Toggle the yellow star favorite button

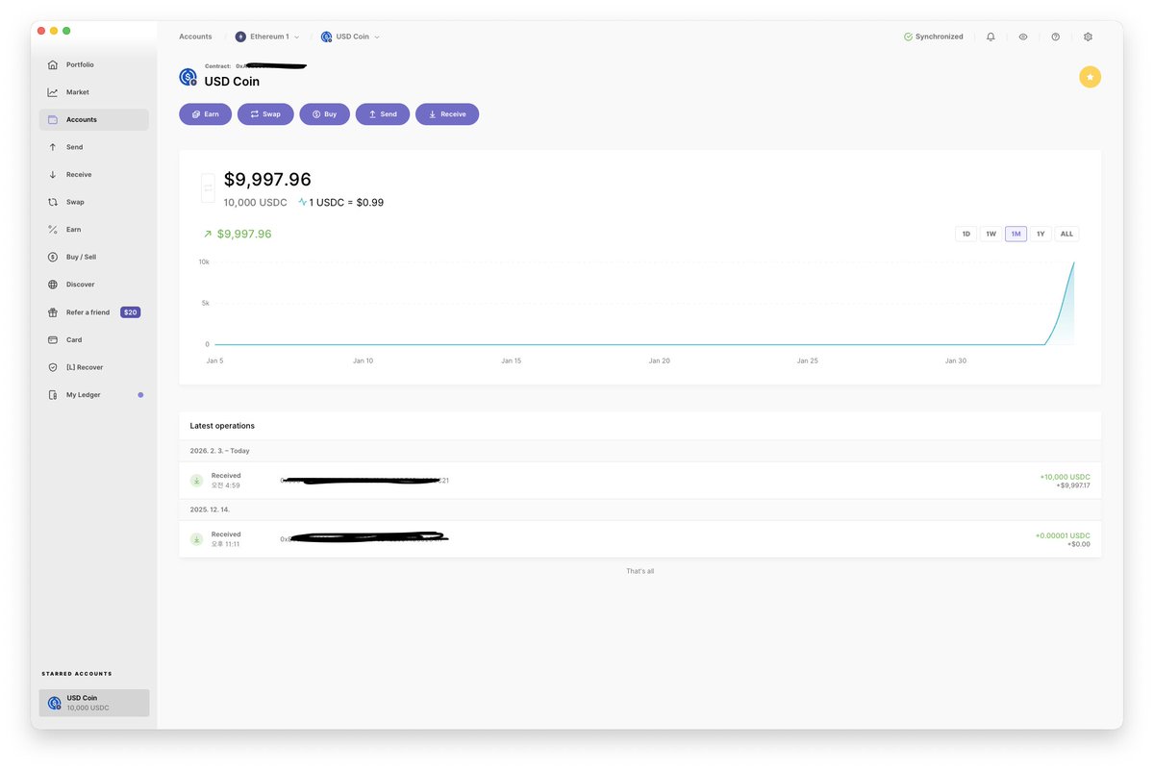pyautogui.click(x=1090, y=77)
